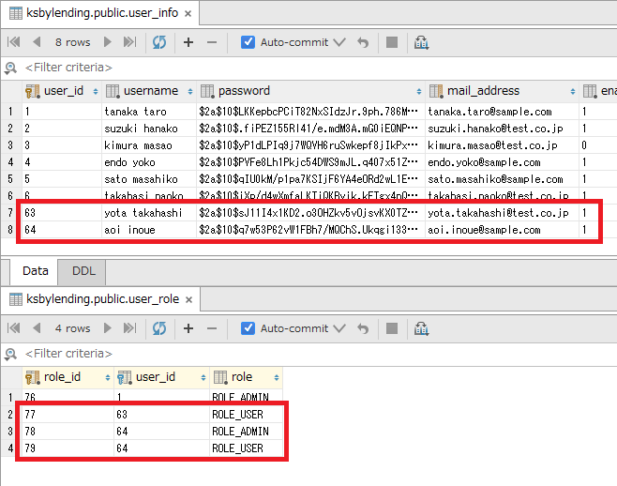Image resolution: width=617 pixels, height=486 pixels.
Task: Go to next page in user_info toolbar
Action: tap(108, 41)
